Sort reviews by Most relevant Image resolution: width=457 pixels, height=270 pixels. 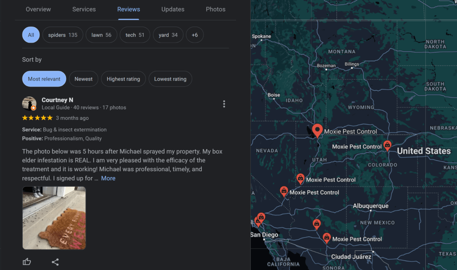pyautogui.click(x=44, y=79)
